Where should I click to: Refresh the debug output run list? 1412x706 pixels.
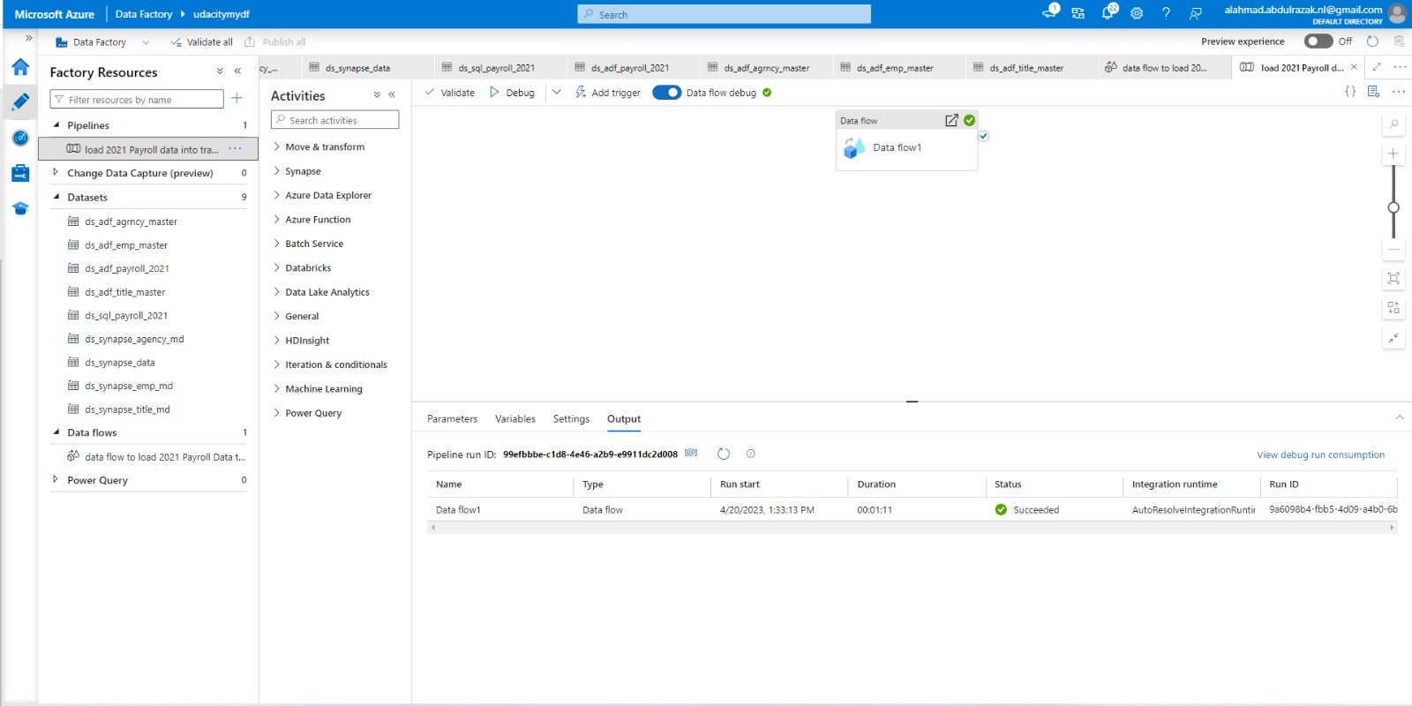point(724,454)
